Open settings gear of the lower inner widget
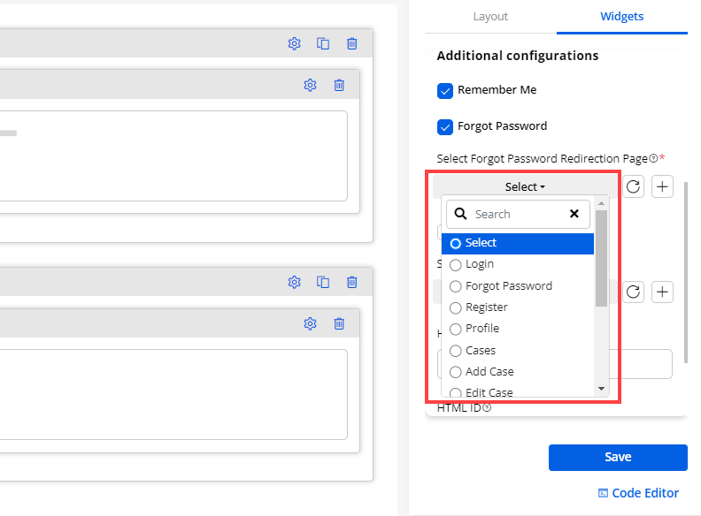 coord(310,323)
